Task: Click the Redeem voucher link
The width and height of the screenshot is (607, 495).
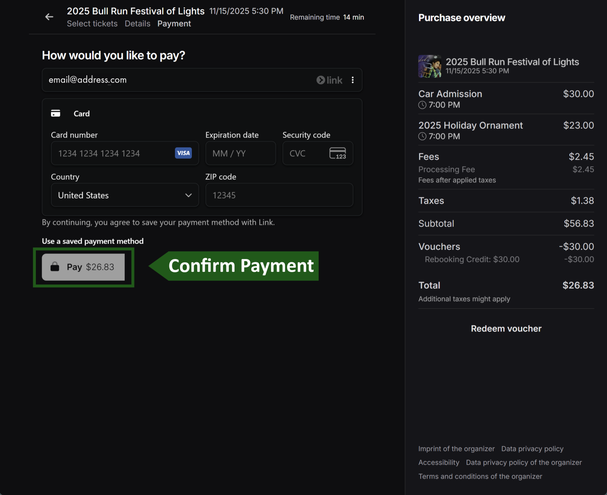Action: 506,329
